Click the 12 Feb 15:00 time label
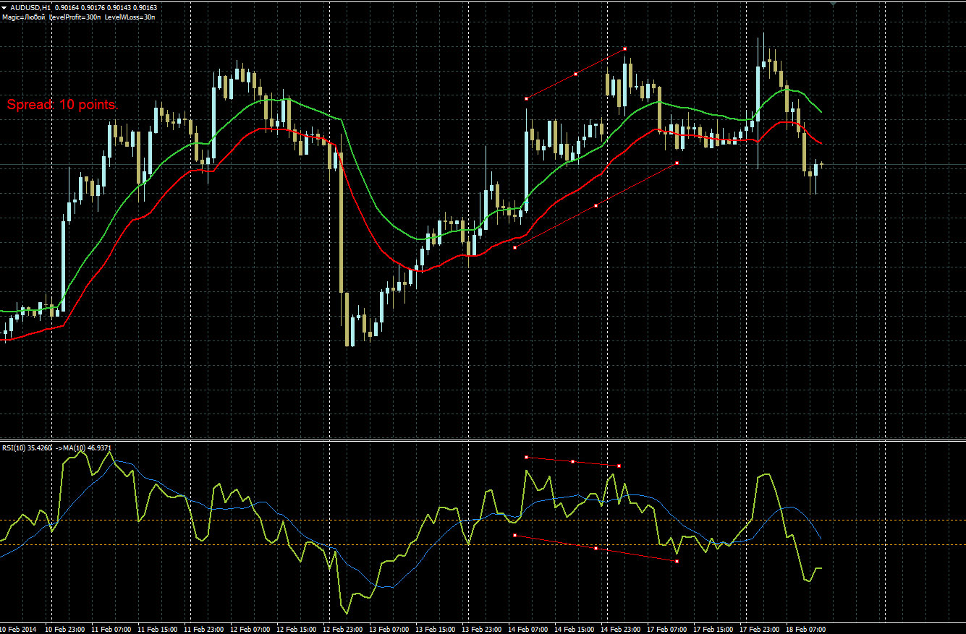The image size is (966, 634). [296, 629]
